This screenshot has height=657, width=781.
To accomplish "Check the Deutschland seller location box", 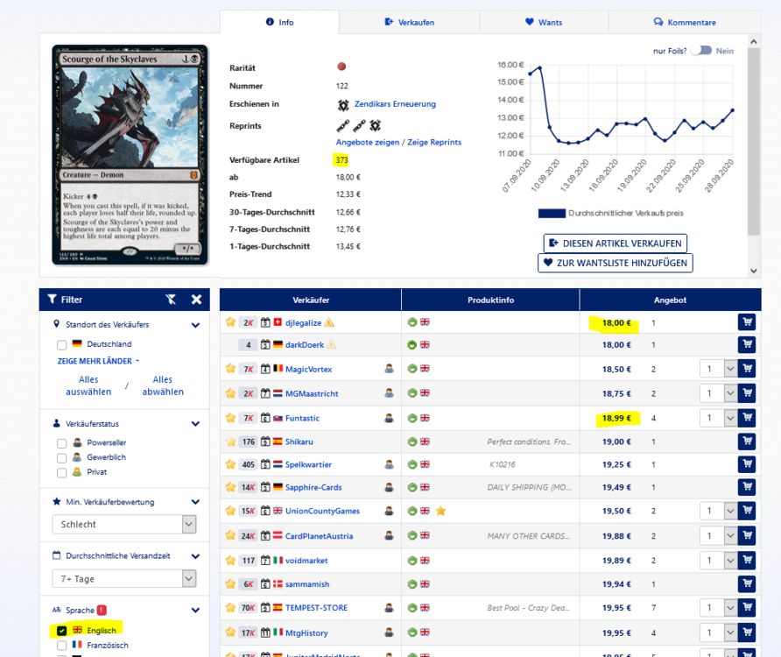I will (x=62, y=345).
